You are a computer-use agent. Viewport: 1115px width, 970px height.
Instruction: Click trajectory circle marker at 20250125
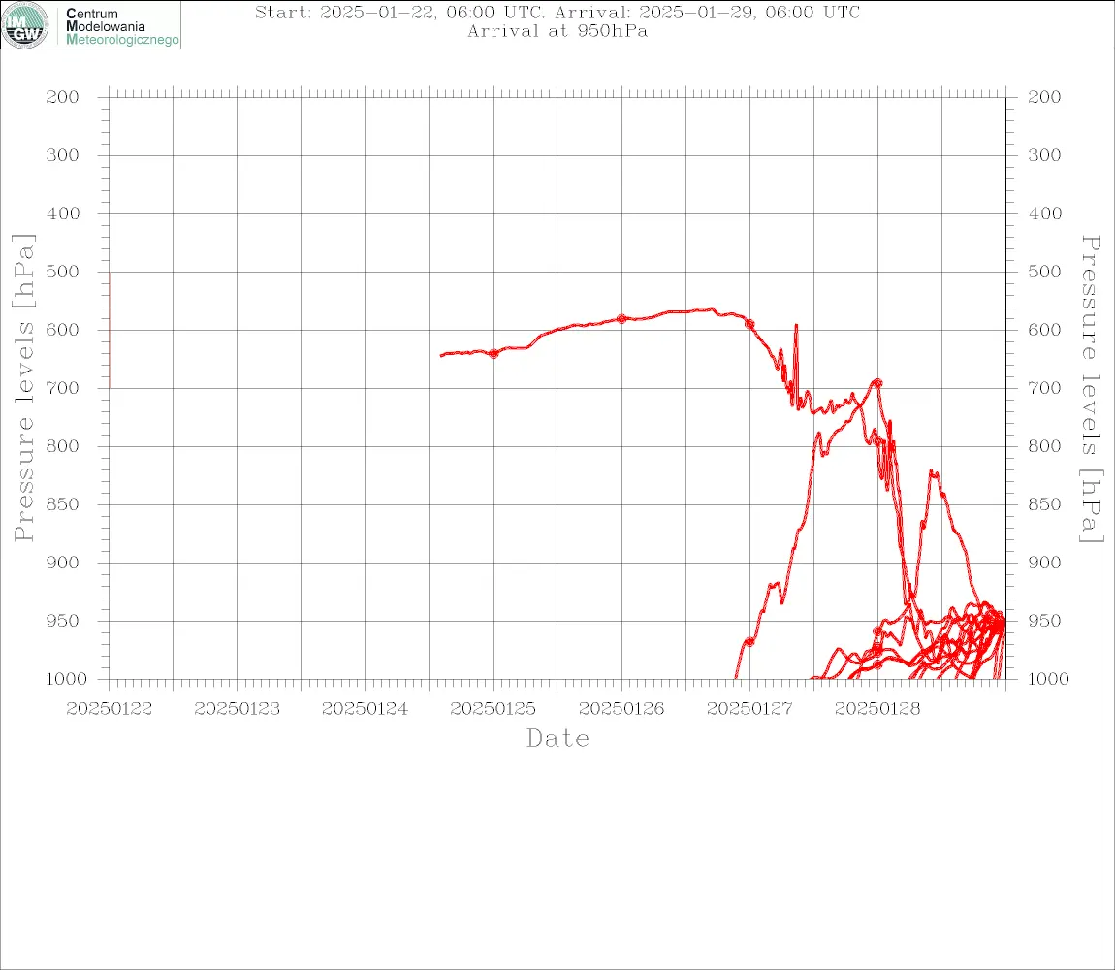(x=494, y=354)
